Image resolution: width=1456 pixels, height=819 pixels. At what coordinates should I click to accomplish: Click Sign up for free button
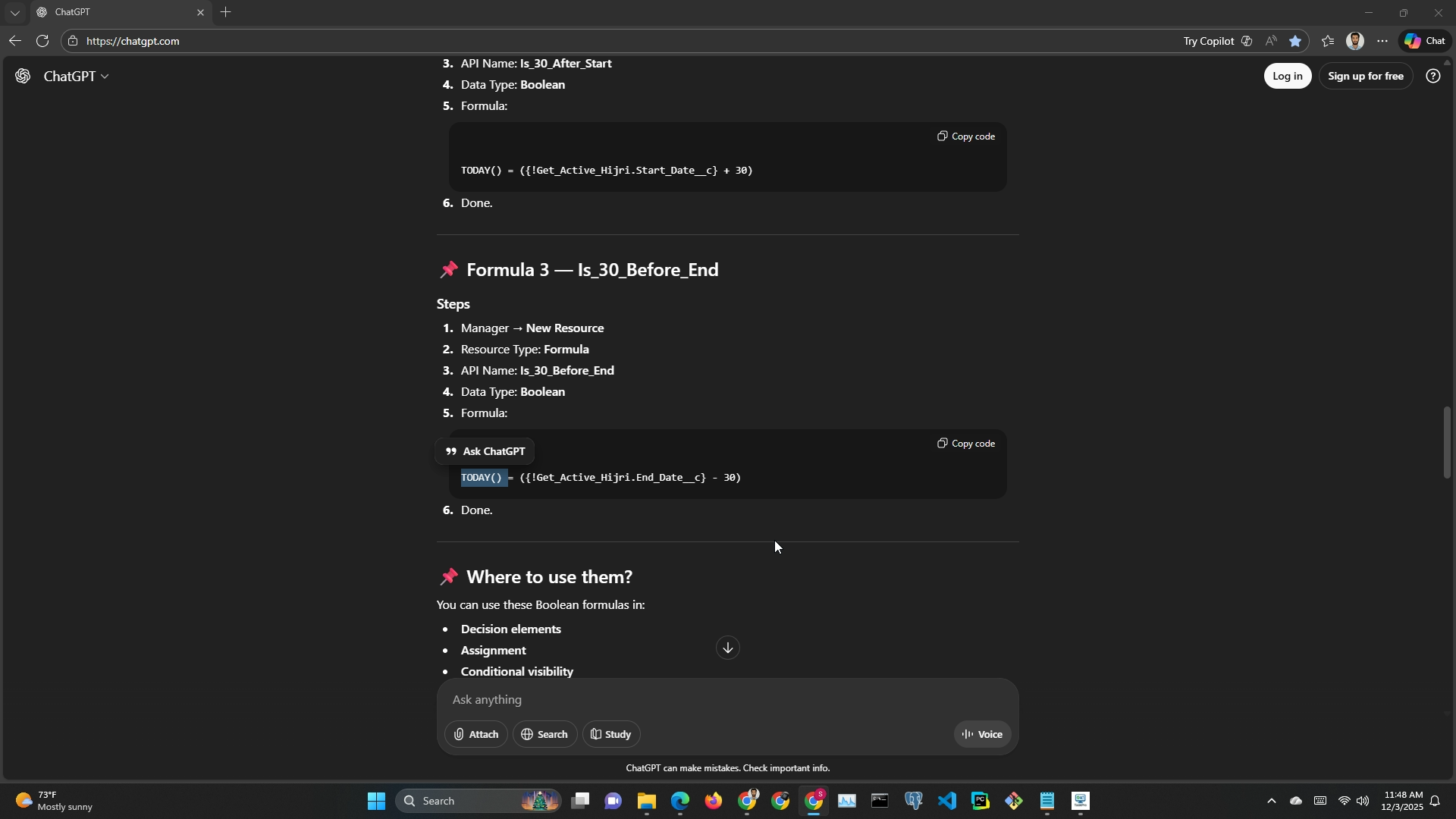1365,77
